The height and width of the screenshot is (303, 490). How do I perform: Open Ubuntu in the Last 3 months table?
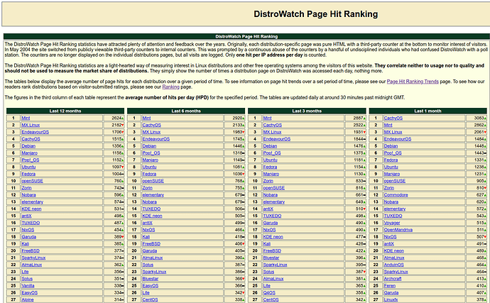click(270, 160)
